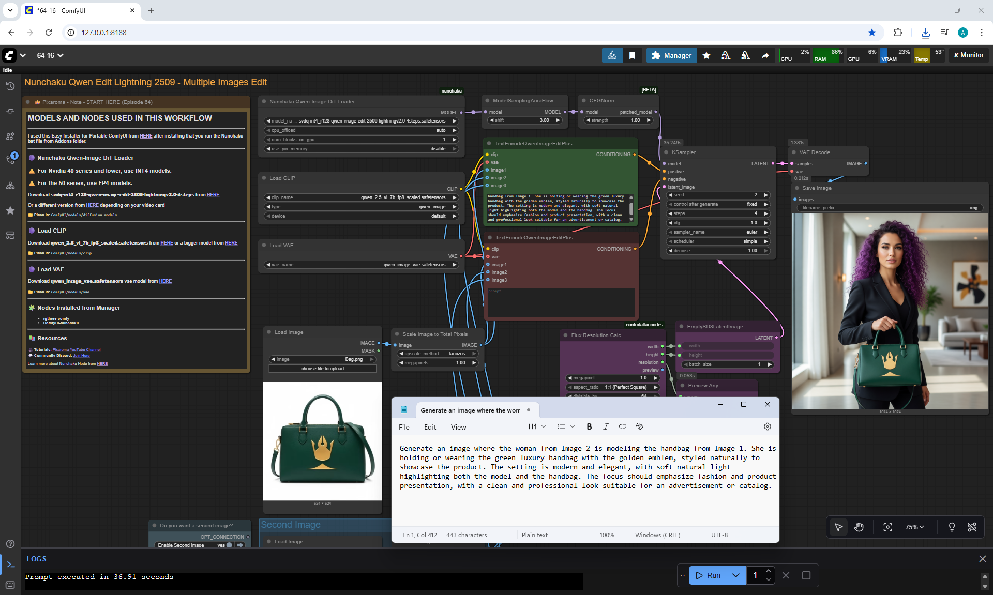Open the 64-16 workflow dropdown
Viewport: 993px width, 595px height.
pos(50,55)
